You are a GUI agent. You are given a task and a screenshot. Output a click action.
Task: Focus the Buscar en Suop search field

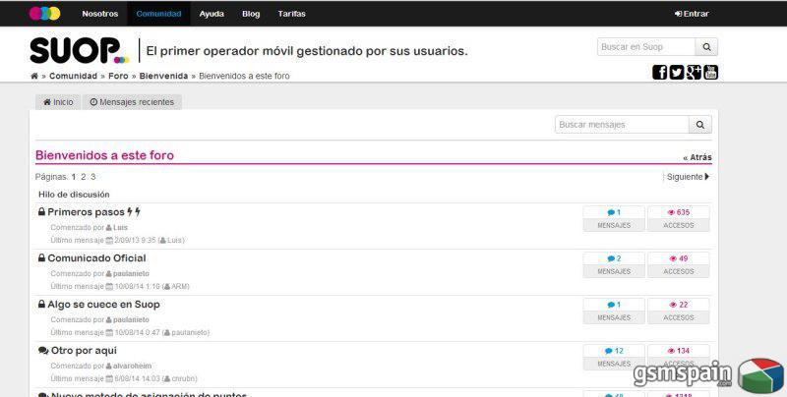pos(646,46)
